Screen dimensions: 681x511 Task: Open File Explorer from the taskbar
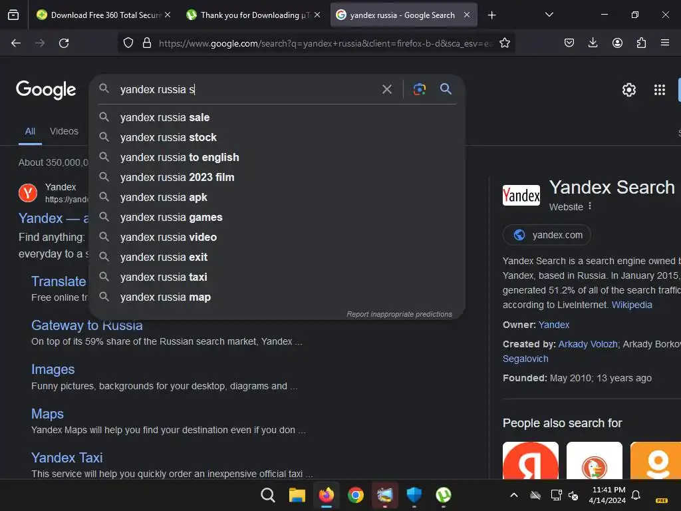(x=297, y=495)
